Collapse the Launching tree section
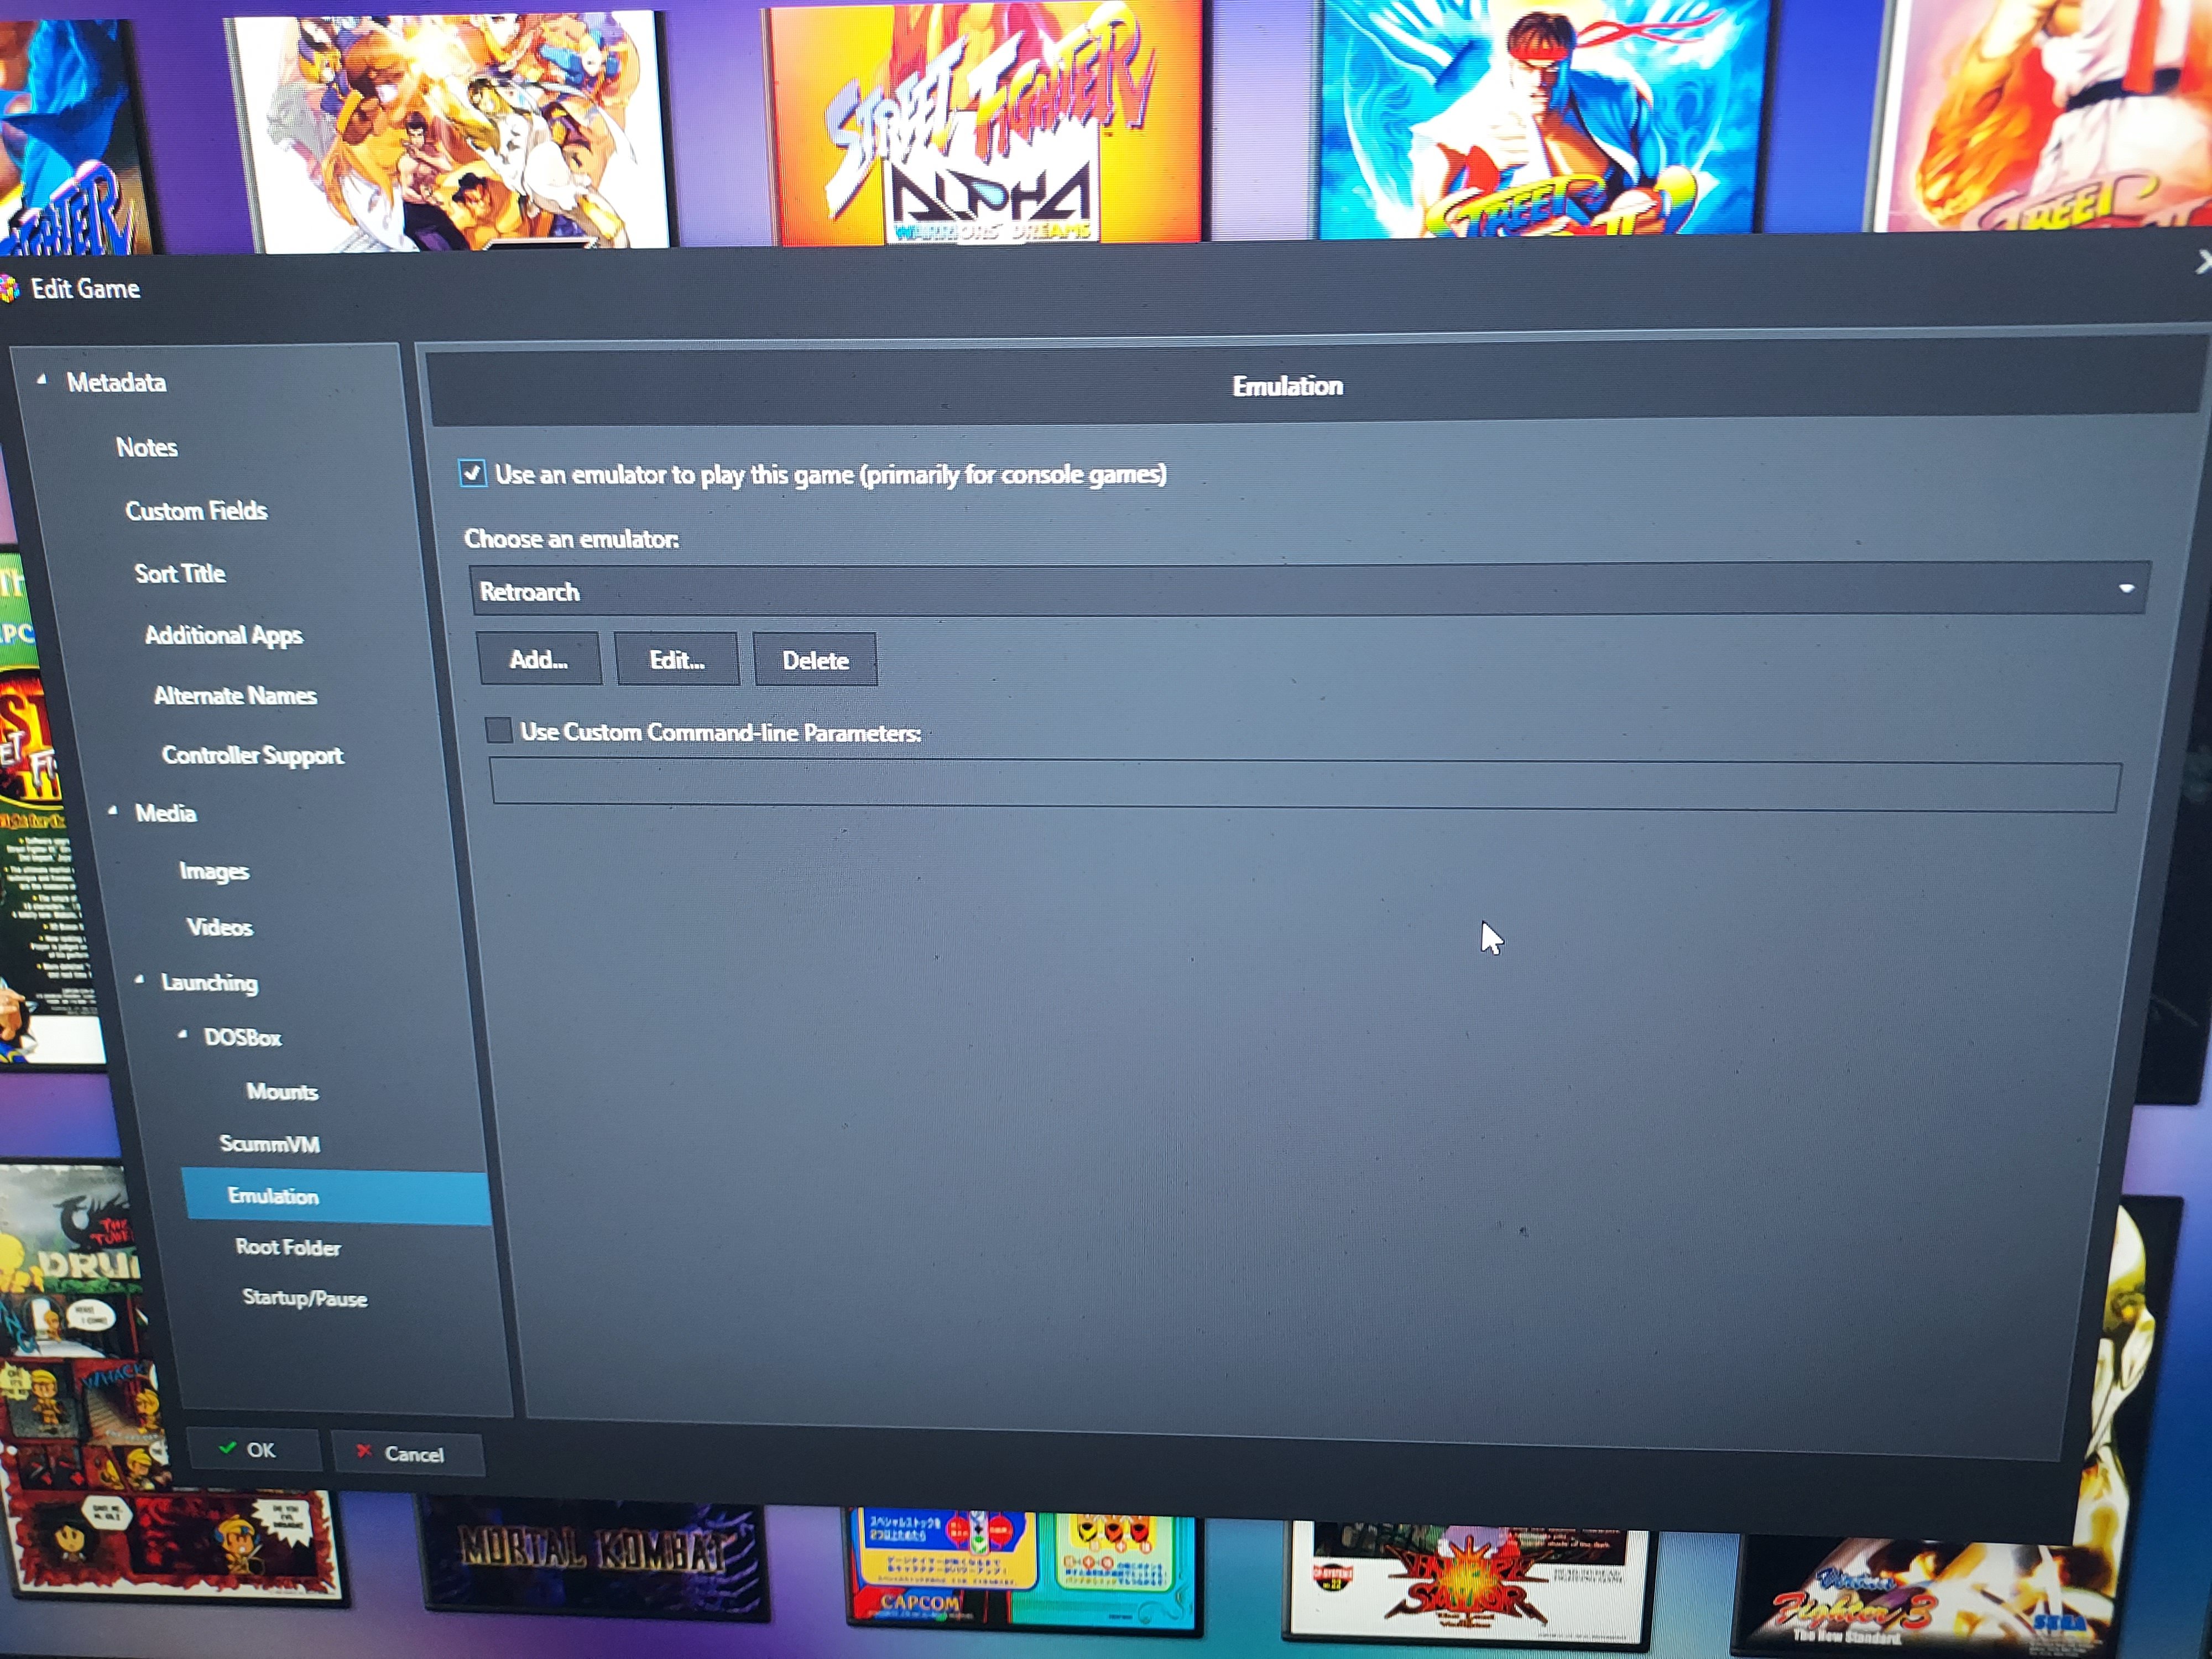 [x=140, y=980]
